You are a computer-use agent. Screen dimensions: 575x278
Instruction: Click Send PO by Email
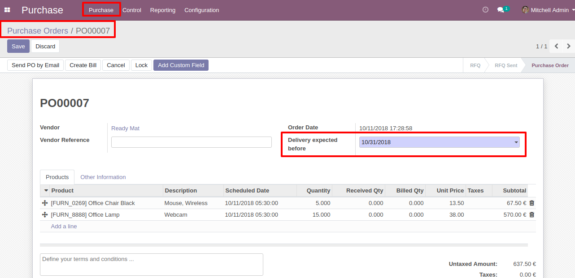coord(35,65)
